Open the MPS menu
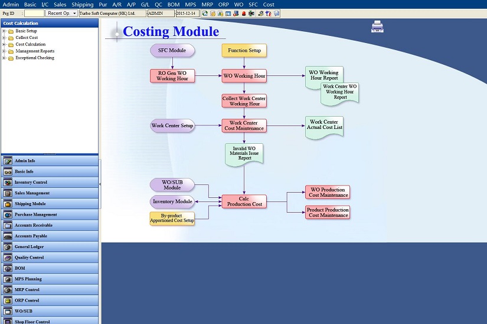 click(191, 4)
